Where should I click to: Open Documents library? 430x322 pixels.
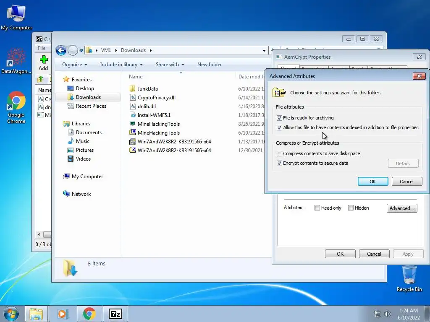pyautogui.click(x=89, y=132)
